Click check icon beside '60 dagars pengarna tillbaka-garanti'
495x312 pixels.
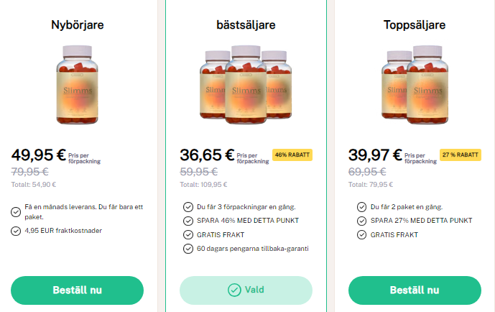(188, 249)
